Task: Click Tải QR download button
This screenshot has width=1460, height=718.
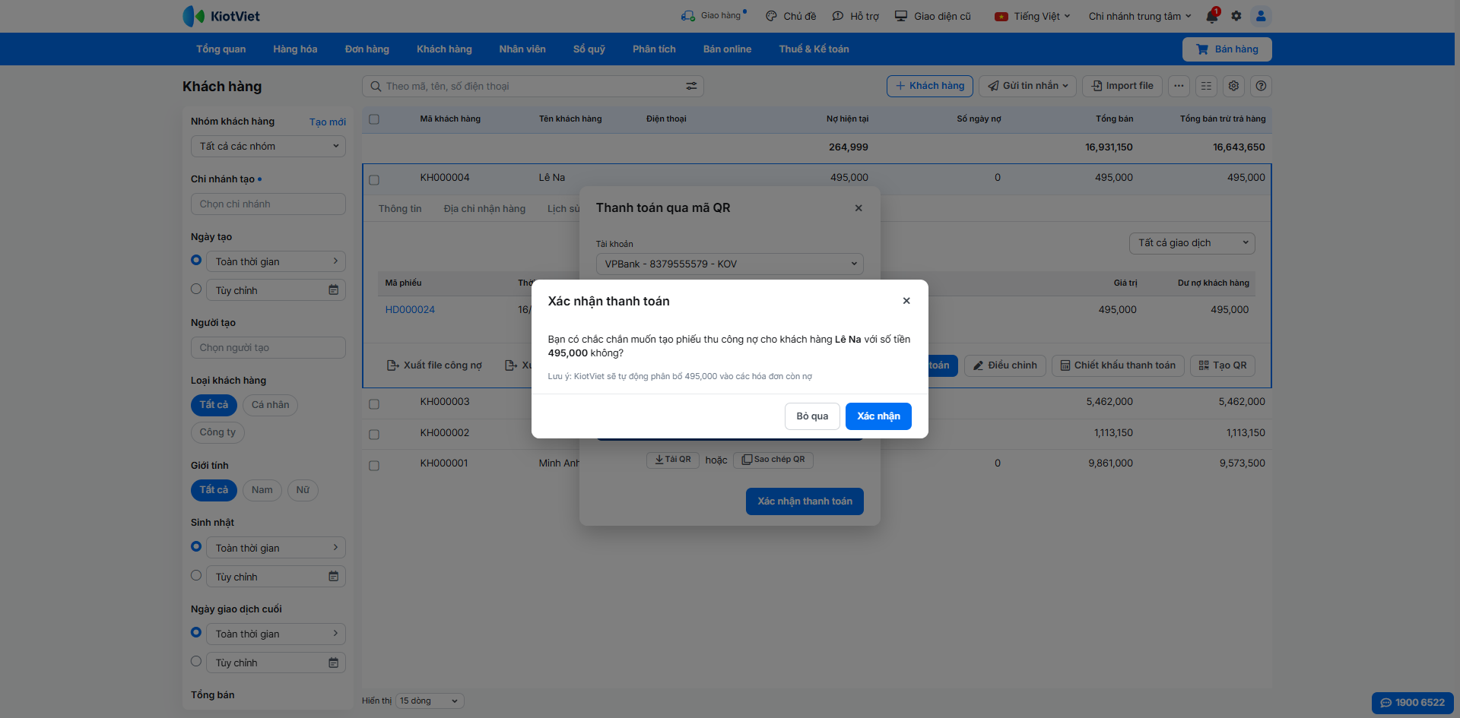Action: pyautogui.click(x=673, y=460)
